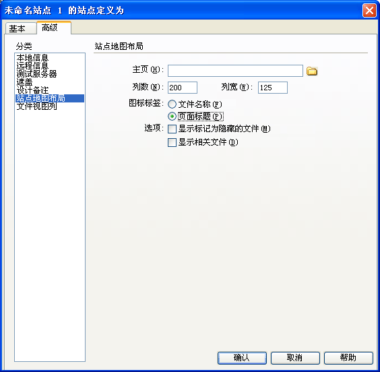Open the 高级 tab
Viewport: 380px width, 372px height.
tap(54, 28)
